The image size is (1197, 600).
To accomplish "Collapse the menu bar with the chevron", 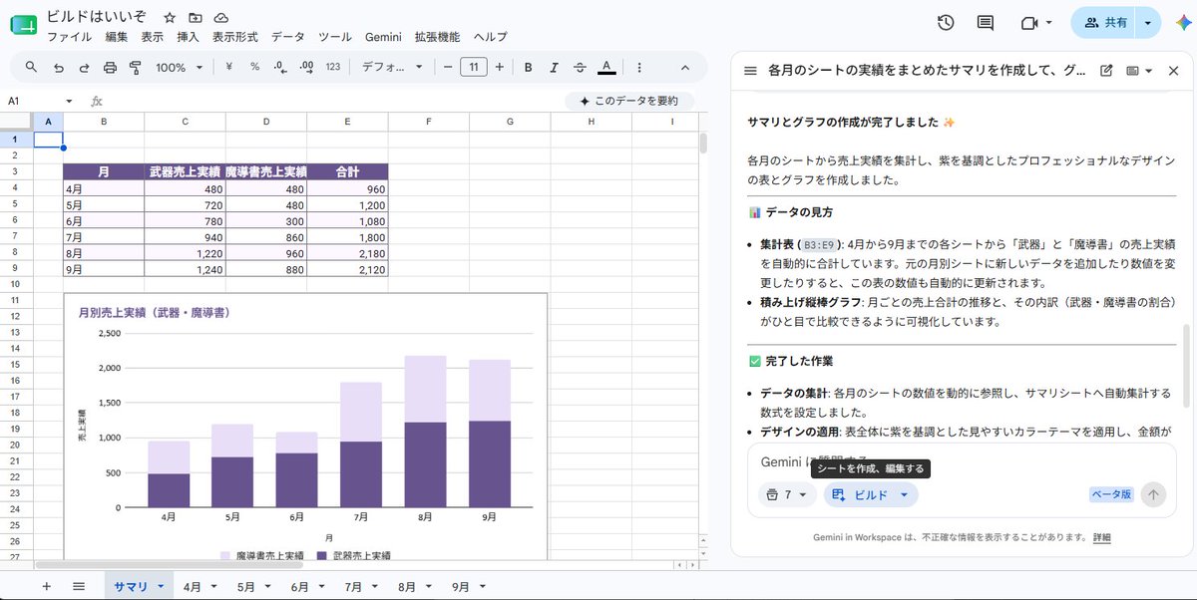I will 685,67.
